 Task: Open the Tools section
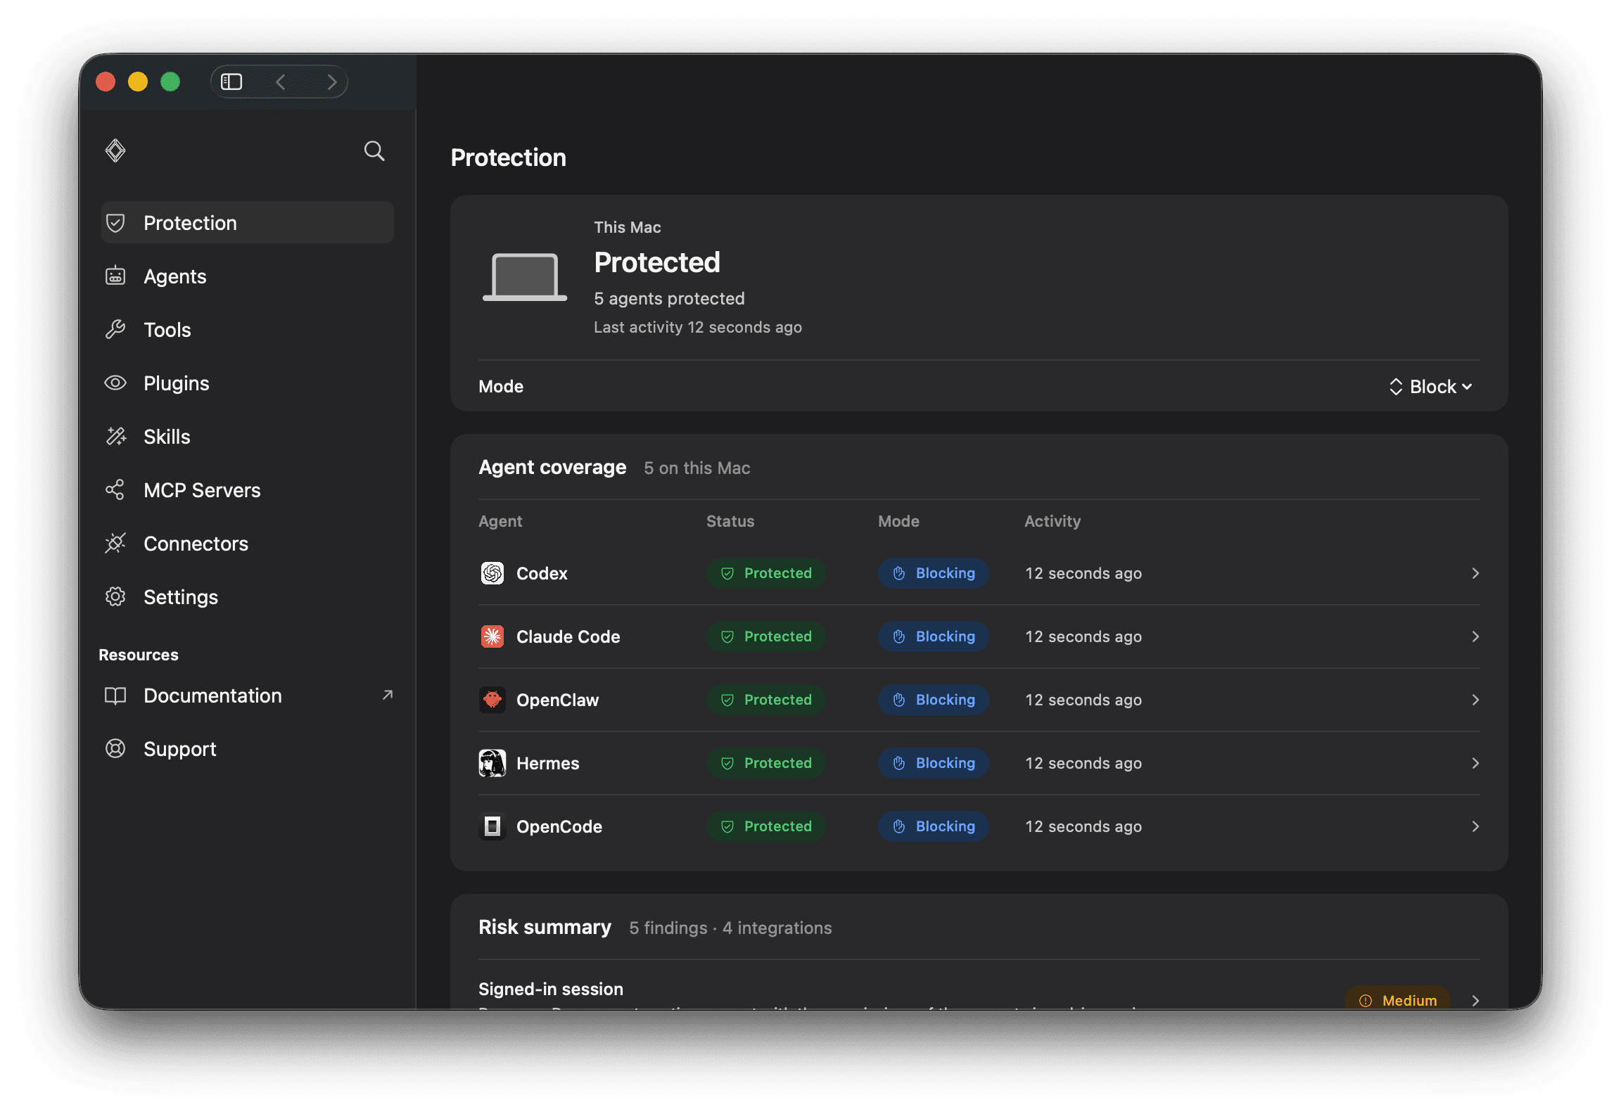[248, 330]
